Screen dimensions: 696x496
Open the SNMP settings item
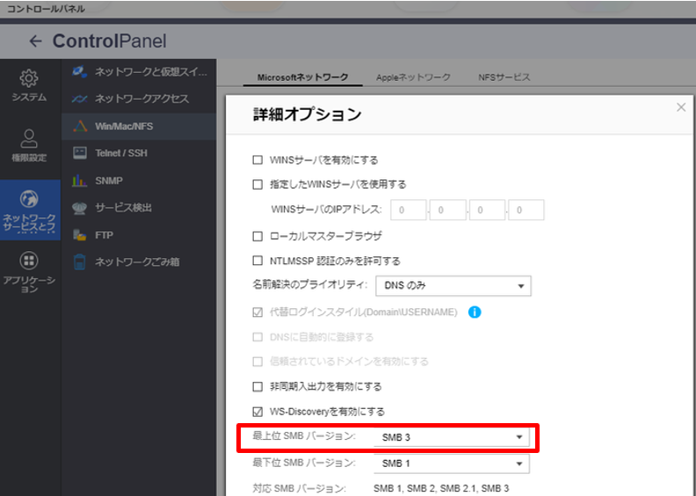(x=109, y=180)
